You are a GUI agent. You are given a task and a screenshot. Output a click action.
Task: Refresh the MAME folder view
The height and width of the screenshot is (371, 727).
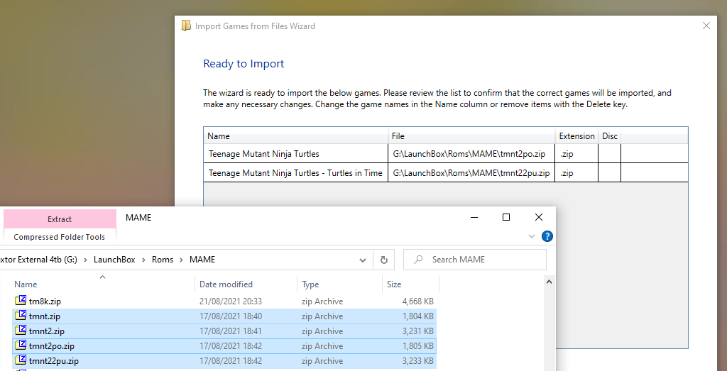click(x=384, y=260)
